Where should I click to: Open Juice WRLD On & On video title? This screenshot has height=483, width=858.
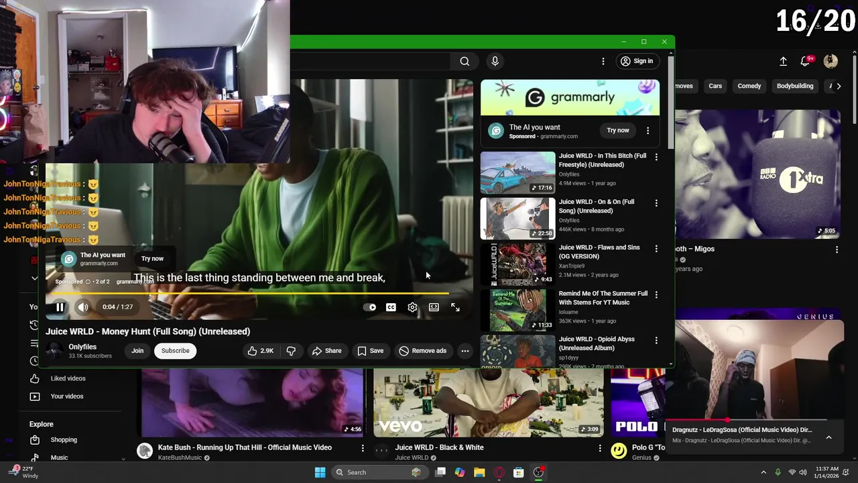tap(597, 206)
